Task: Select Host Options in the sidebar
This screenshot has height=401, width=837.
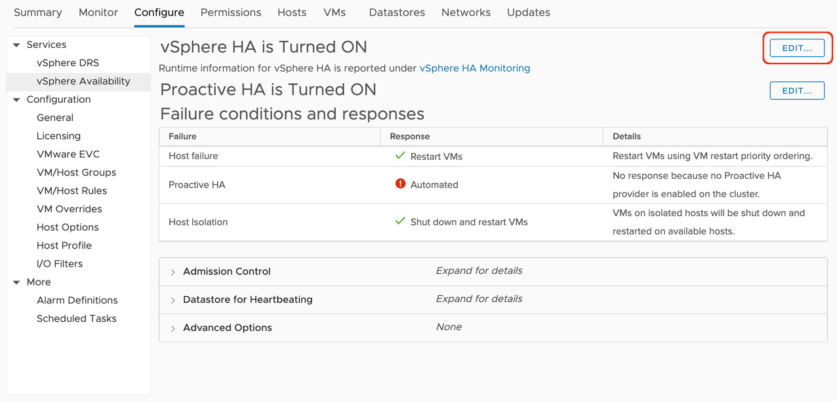Action: 67,227
